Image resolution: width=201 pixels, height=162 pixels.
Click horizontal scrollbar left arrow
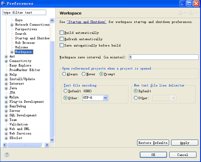point(5,145)
